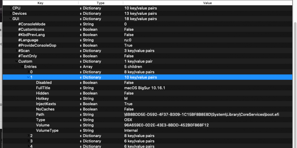Screen dimensions: 297x148
Task: Select the InjectKexts key
Action: coord(46,104)
